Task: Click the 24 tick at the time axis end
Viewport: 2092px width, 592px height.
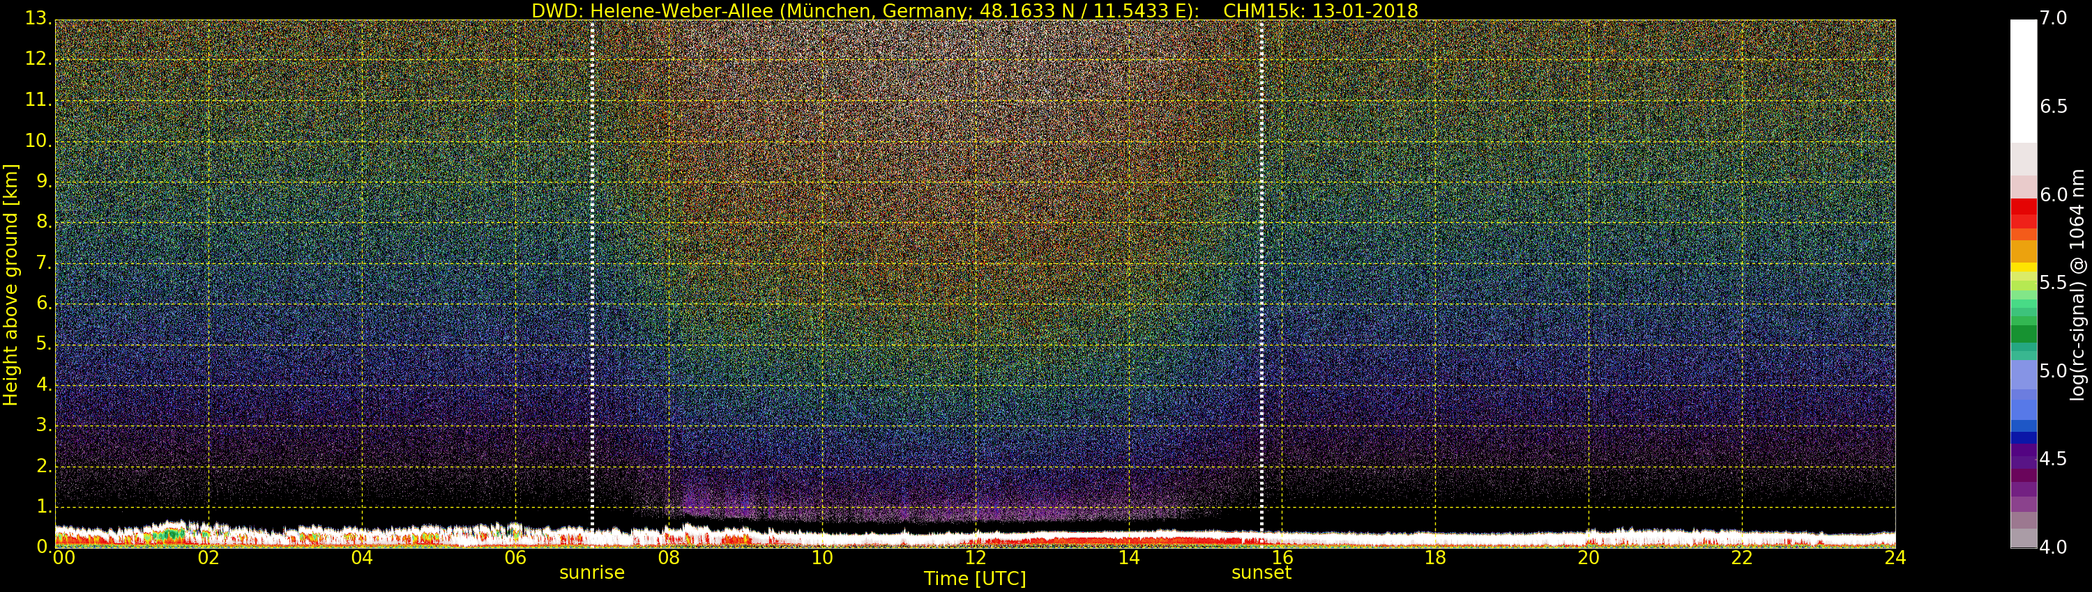Action: (1895, 558)
